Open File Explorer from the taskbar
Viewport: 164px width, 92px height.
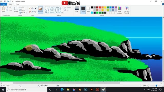[x=68, y=90]
